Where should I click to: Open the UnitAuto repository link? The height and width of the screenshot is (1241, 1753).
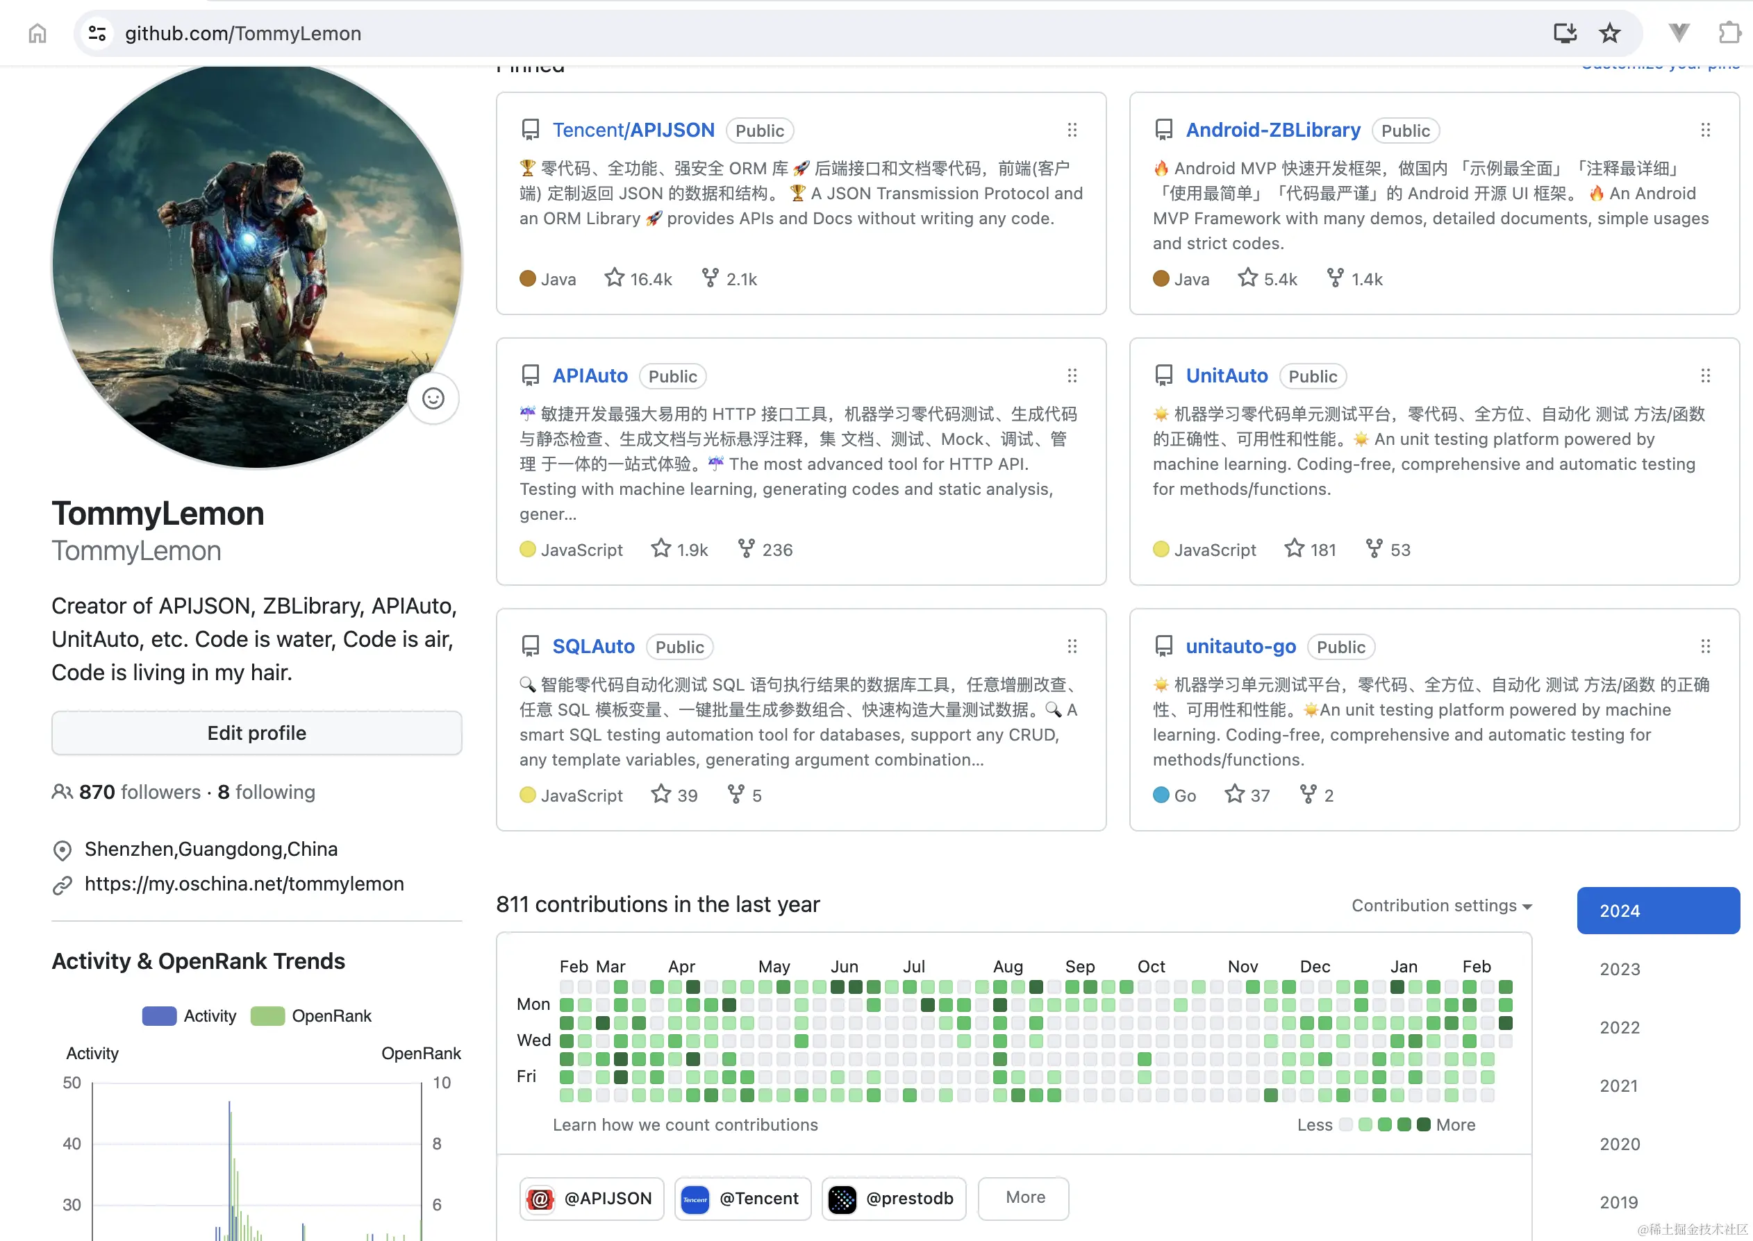(1227, 376)
